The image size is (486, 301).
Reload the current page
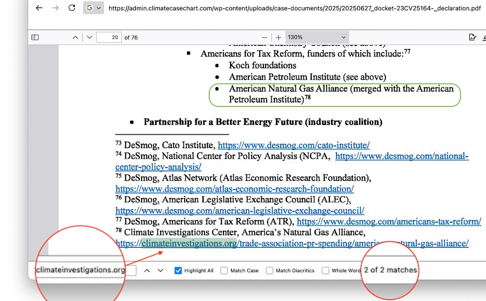(71, 8)
